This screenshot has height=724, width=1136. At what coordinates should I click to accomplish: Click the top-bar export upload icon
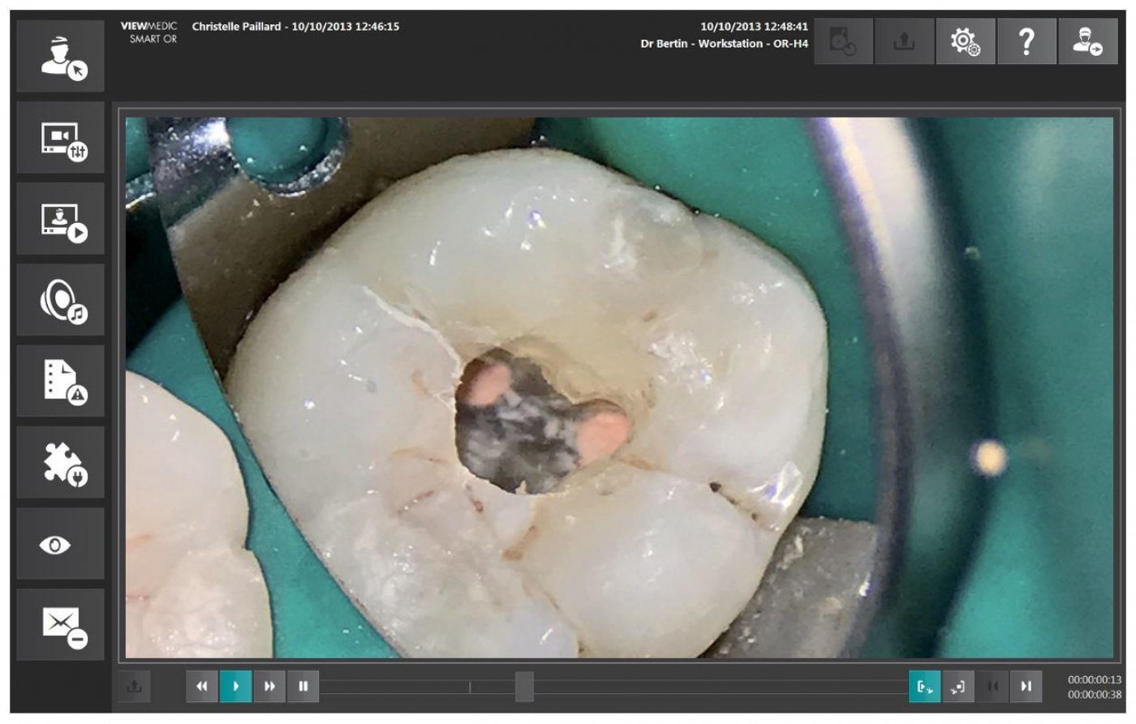(904, 41)
